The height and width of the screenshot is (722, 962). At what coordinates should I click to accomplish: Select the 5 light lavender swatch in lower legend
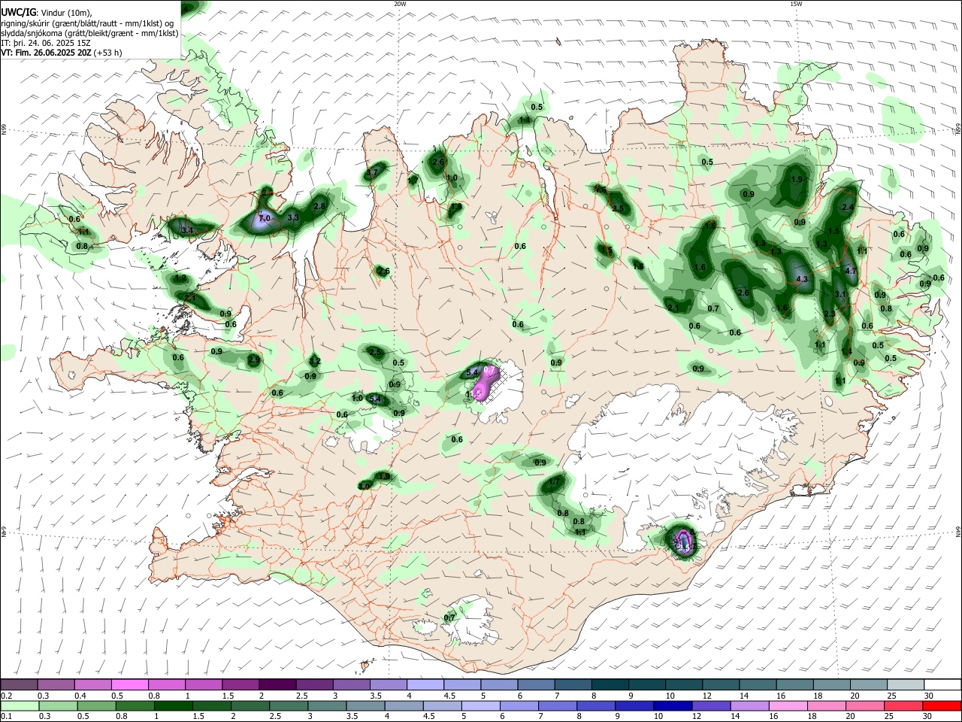[x=480, y=705]
